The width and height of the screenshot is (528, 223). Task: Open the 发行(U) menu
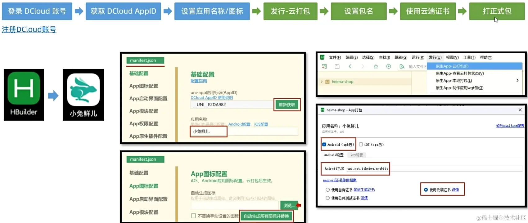435,57
